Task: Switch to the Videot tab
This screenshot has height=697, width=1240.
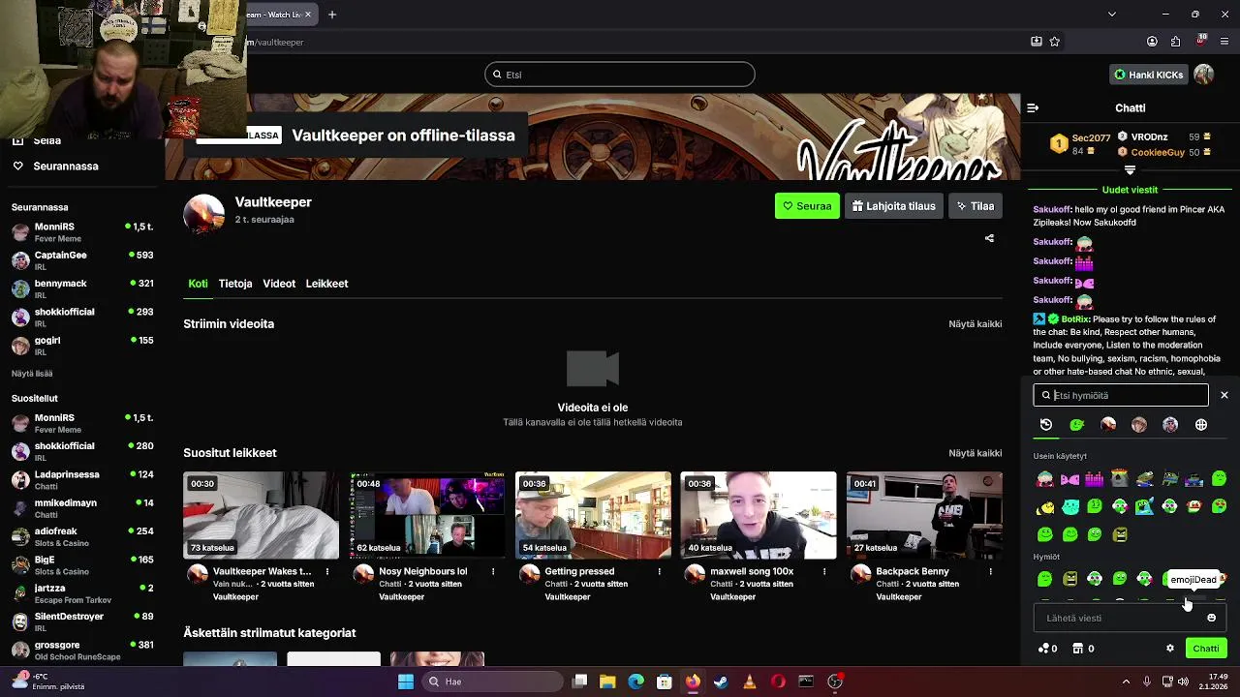Action: point(279,284)
